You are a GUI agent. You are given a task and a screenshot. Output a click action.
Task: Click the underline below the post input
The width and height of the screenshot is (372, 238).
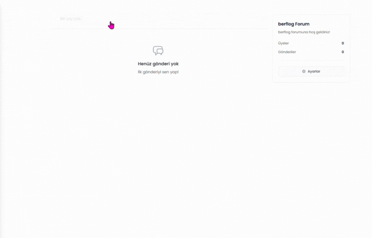point(159,29)
